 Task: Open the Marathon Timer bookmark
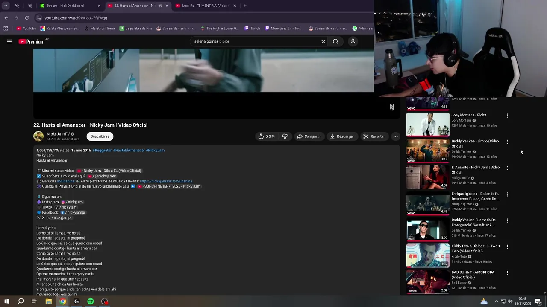[x=100, y=29]
